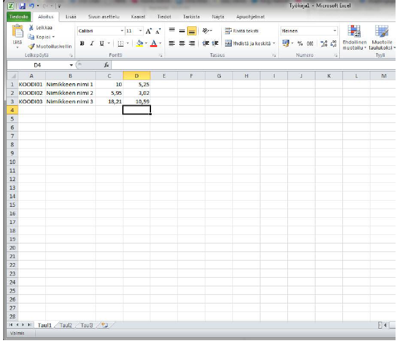
Task: Click the Yhdistä ja keskitä button
Action: tap(248, 43)
